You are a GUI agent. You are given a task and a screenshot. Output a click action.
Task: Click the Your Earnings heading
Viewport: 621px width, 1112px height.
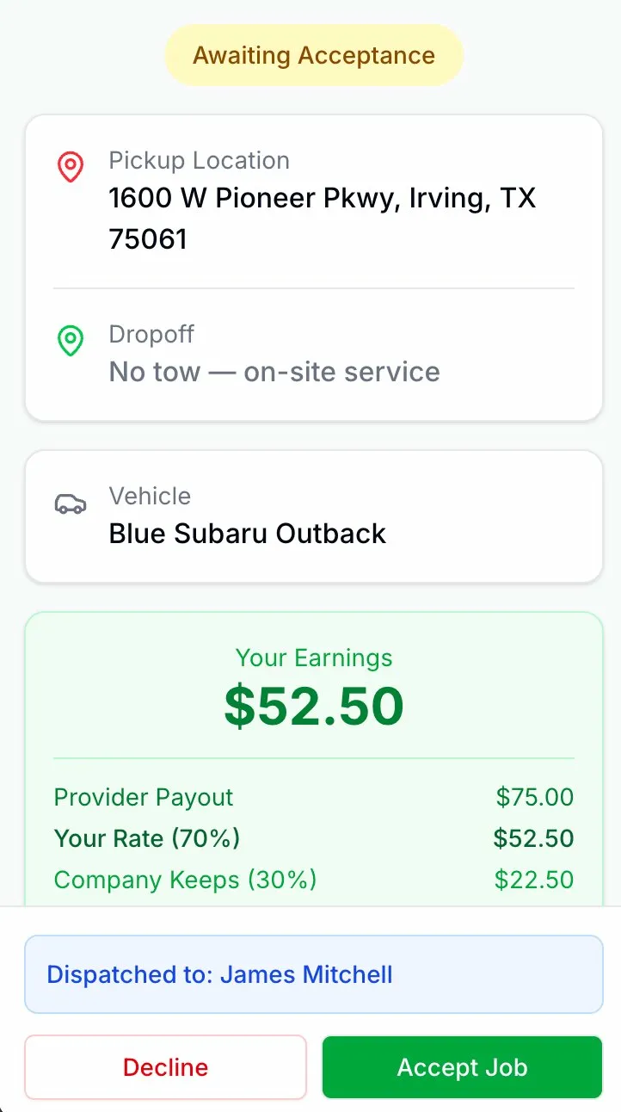click(x=314, y=658)
